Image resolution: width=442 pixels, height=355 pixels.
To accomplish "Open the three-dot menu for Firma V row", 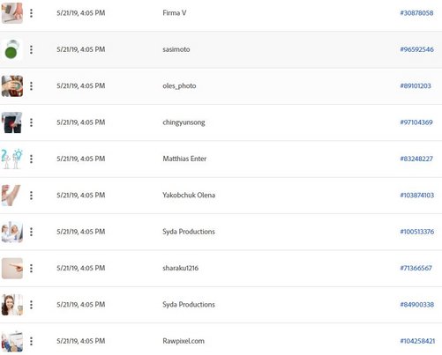I will [31, 13].
